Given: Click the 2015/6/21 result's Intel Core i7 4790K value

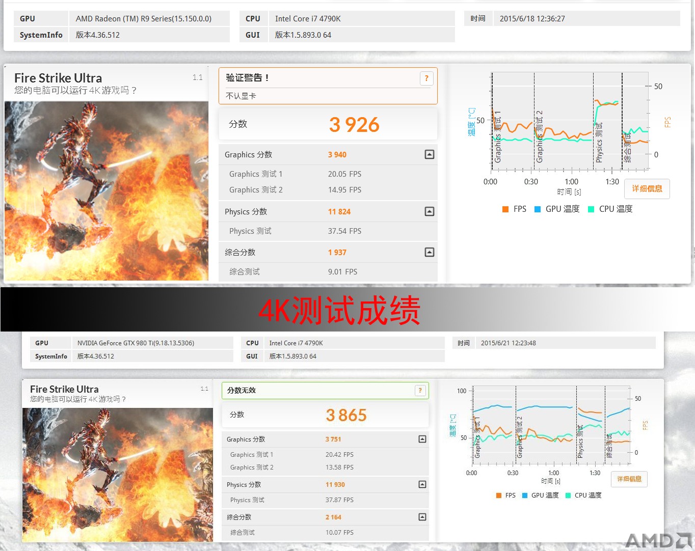Looking at the screenshot, I should point(296,343).
